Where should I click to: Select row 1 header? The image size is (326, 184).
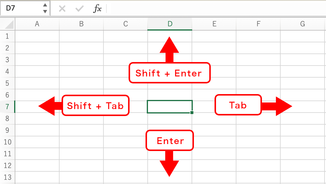point(7,36)
